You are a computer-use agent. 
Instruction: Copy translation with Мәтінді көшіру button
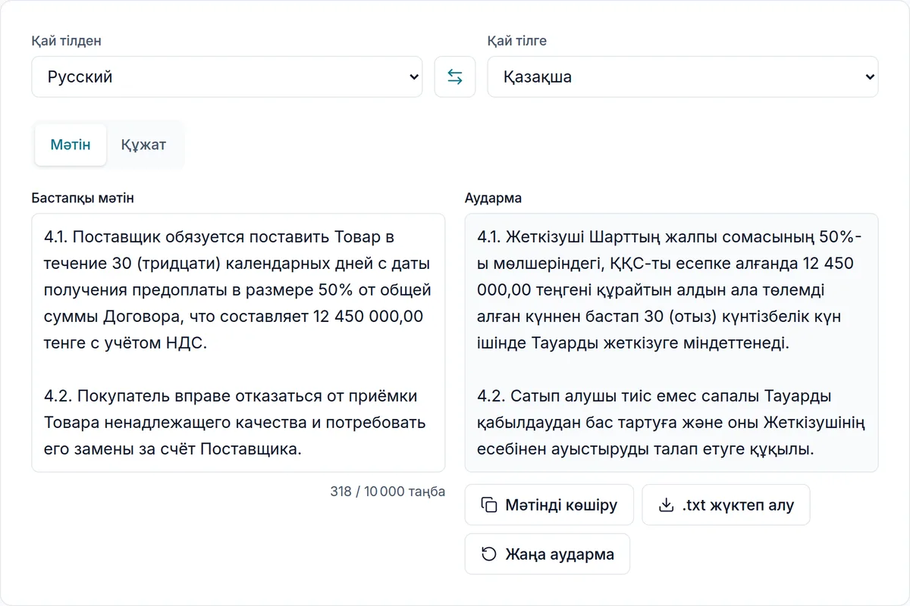549,505
